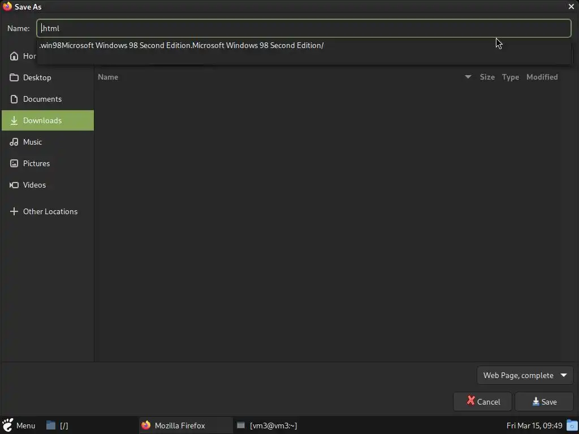Sort files by the Size column
Viewport: 579px width, 434px height.
tap(487, 77)
